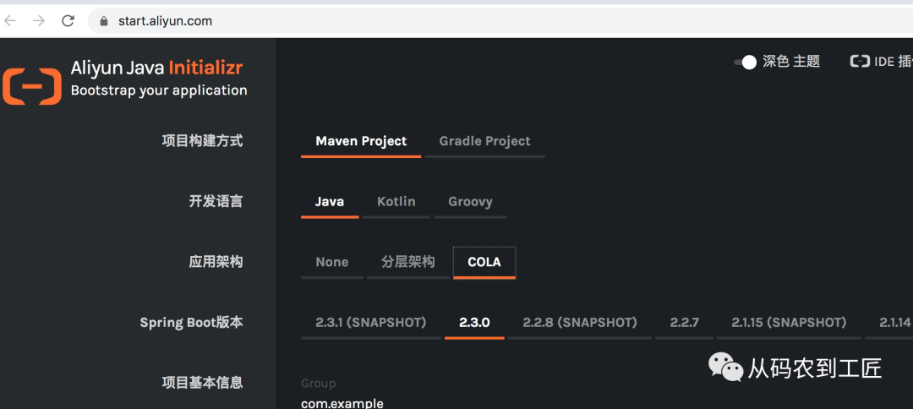Focus the start.aliyun.com address bar

(x=500, y=21)
